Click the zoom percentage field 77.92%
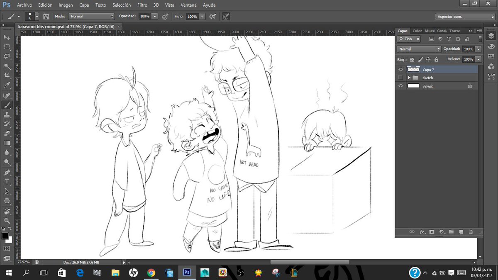Viewport: 498px width, 280px height. pos(23,262)
